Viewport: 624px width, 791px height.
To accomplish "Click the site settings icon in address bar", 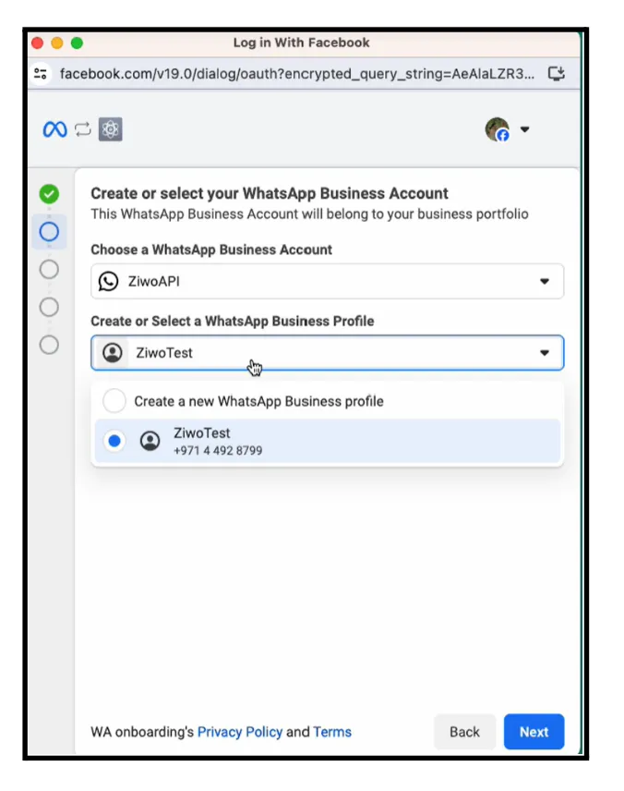I will click(41, 74).
